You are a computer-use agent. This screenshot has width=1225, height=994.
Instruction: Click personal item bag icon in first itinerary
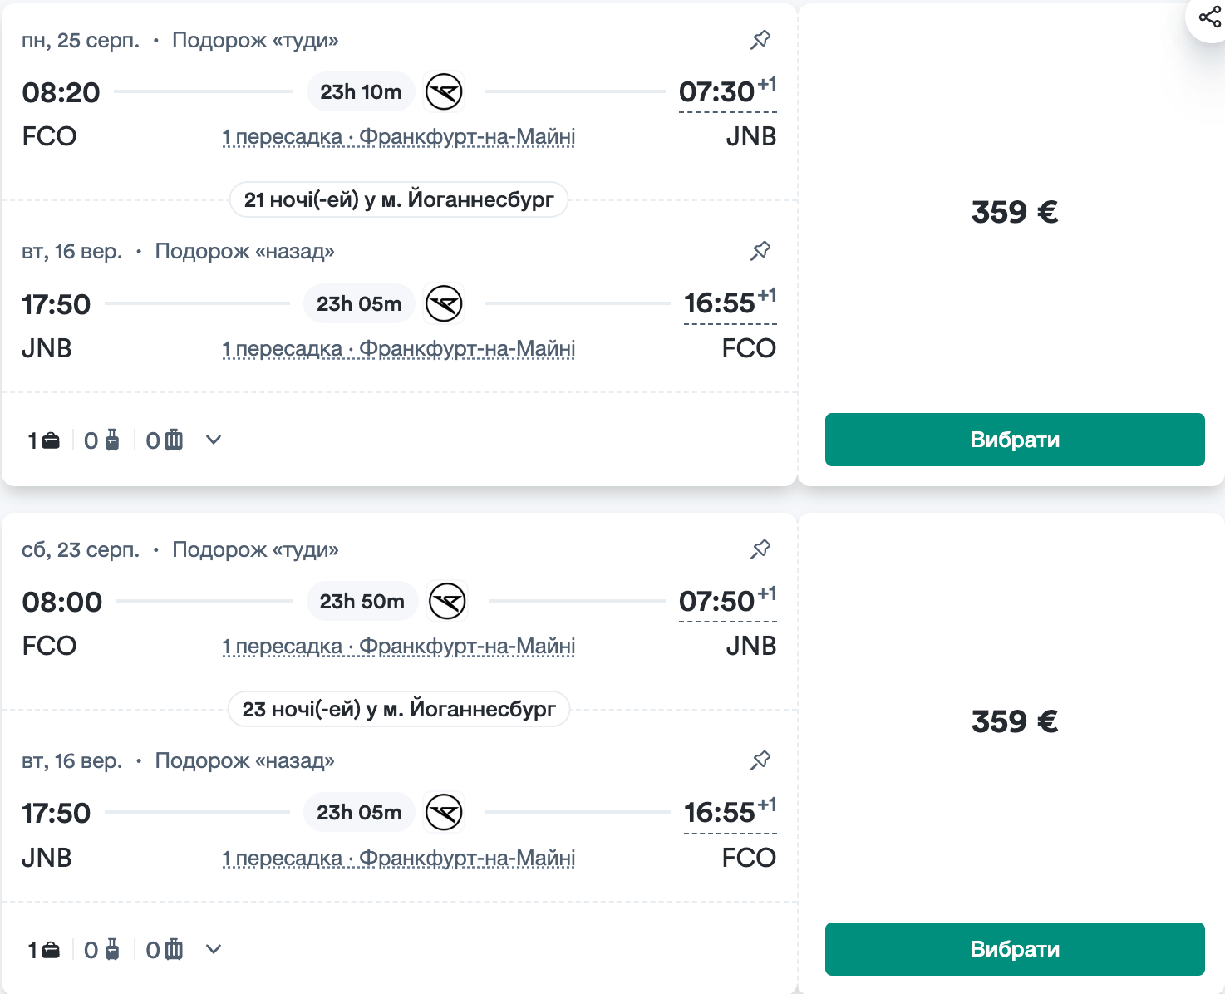click(x=51, y=440)
